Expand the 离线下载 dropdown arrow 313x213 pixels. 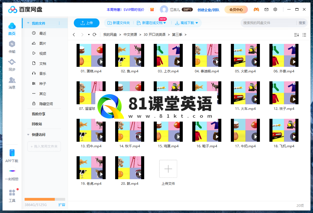click(x=197, y=23)
